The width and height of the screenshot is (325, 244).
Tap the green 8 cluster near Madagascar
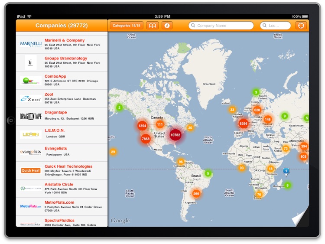[287, 185]
